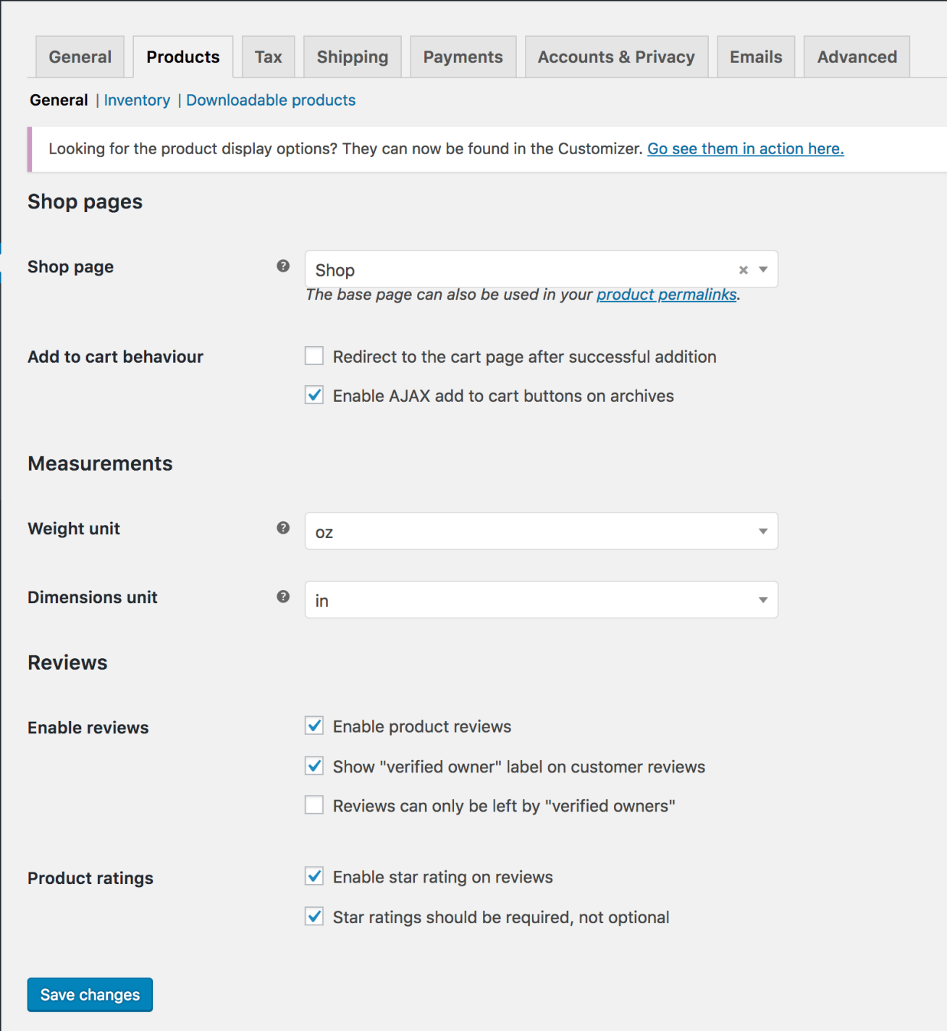Uncheck Star ratings should be required
This screenshot has height=1031, width=947.
coord(313,917)
